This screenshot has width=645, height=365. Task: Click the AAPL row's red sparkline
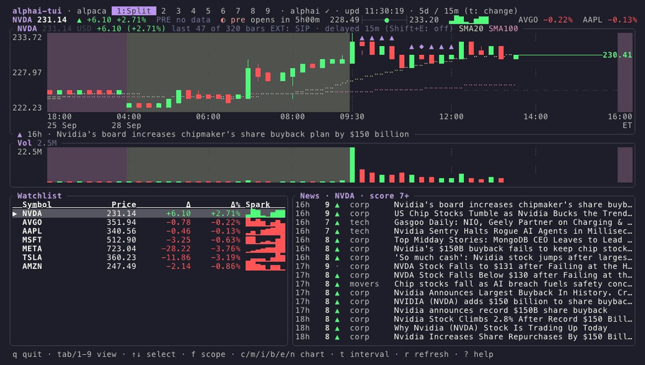(x=266, y=231)
